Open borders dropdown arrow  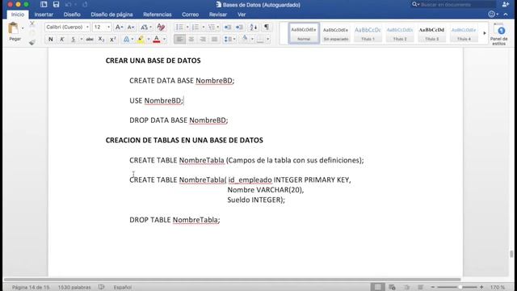[x=267, y=40]
